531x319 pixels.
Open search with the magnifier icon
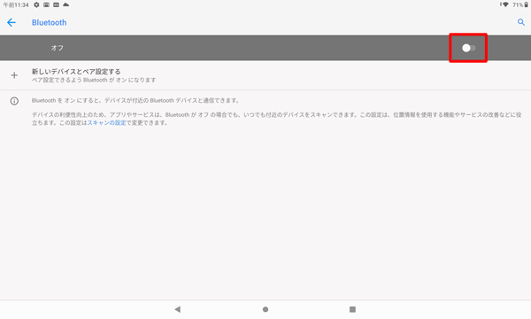click(x=521, y=22)
